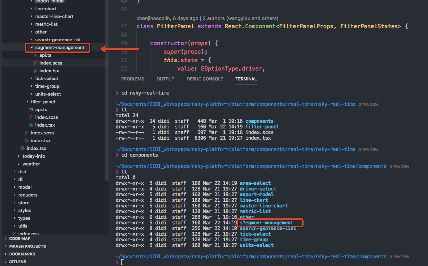This screenshot has width=428, height=266.
Task: Select the time-group folder in the explorer
Action: tap(47, 86)
